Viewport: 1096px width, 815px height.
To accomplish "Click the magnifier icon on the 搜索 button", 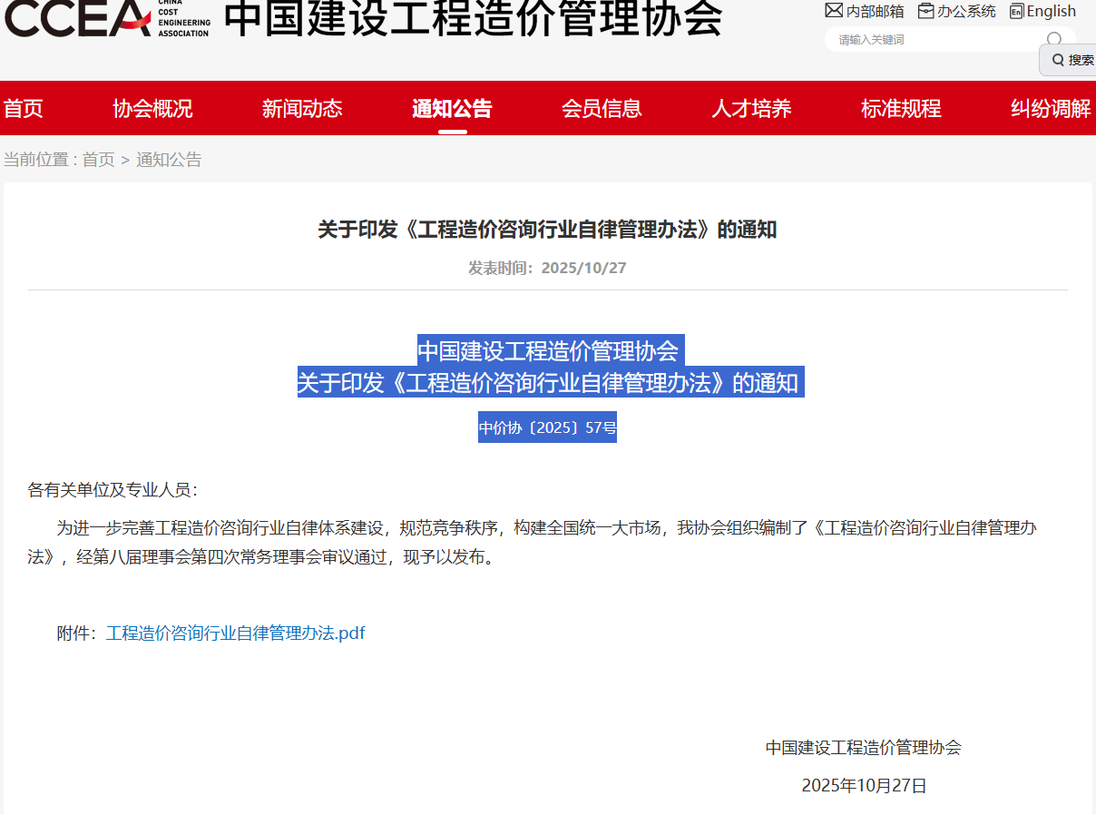I will (1058, 59).
